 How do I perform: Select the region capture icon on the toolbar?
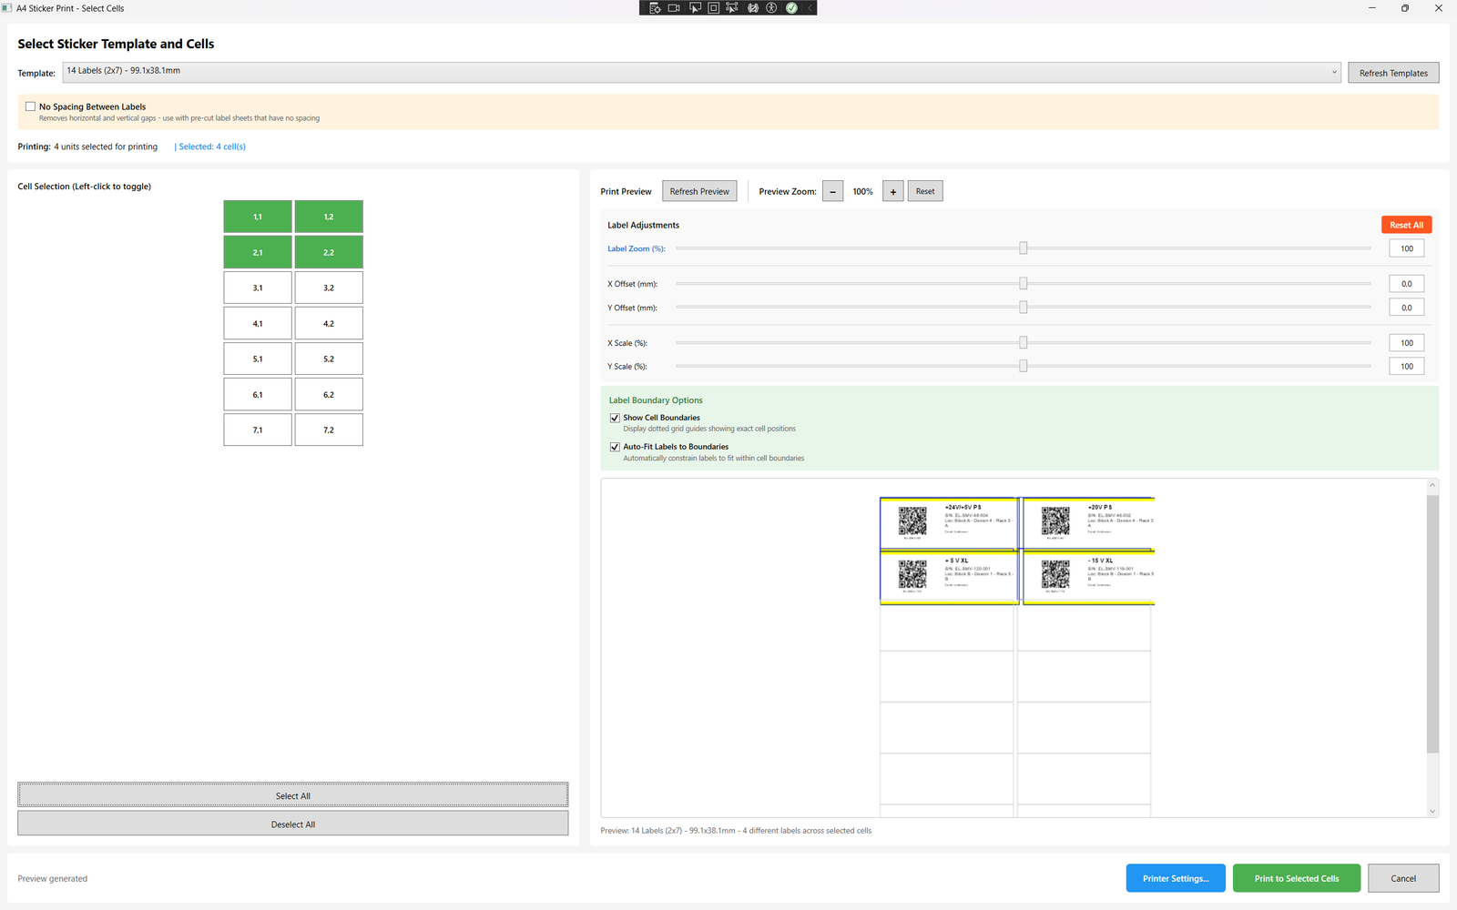click(x=713, y=7)
